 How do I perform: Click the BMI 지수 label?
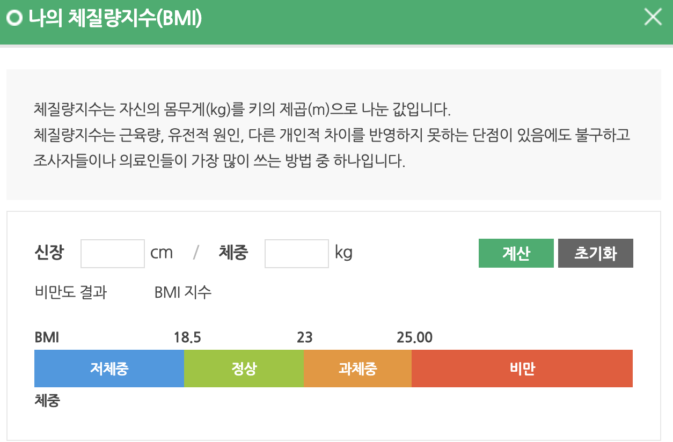coord(182,292)
